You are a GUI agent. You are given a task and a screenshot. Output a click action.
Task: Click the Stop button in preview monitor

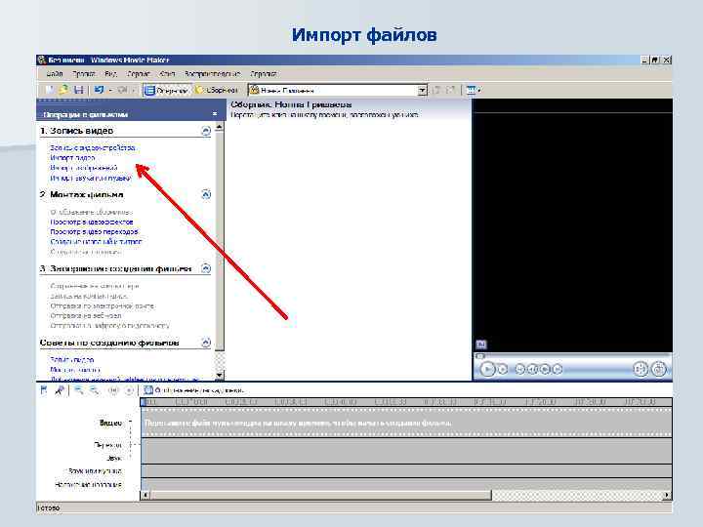point(503,369)
